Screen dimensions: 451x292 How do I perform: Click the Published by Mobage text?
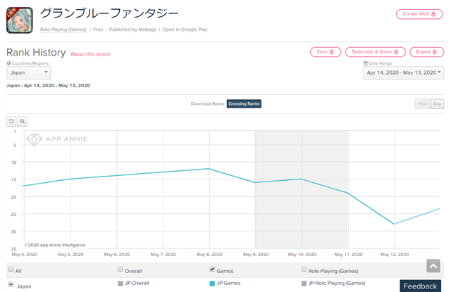(x=132, y=30)
